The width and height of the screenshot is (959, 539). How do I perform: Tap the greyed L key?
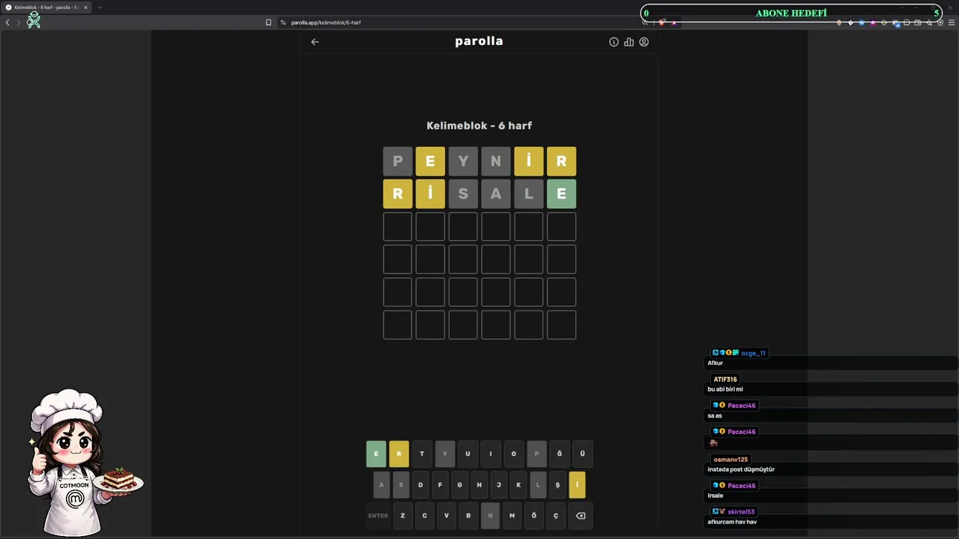[x=538, y=485]
